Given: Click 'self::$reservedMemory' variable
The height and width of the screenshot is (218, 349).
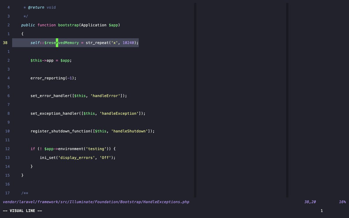Looking at the screenshot, I should [55, 43].
